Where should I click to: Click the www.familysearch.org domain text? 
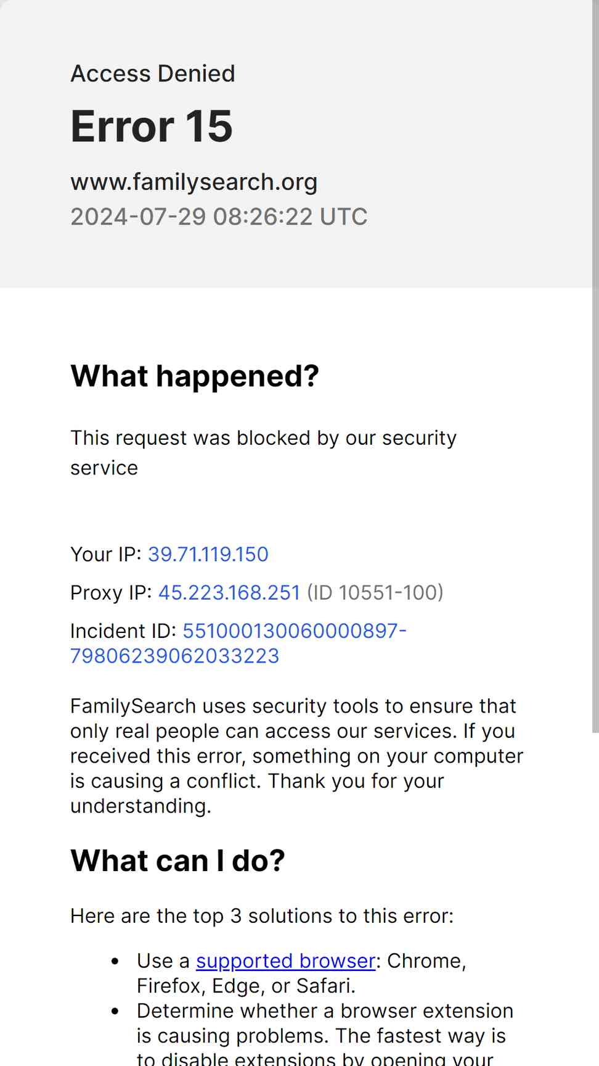(x=194, y=182)
